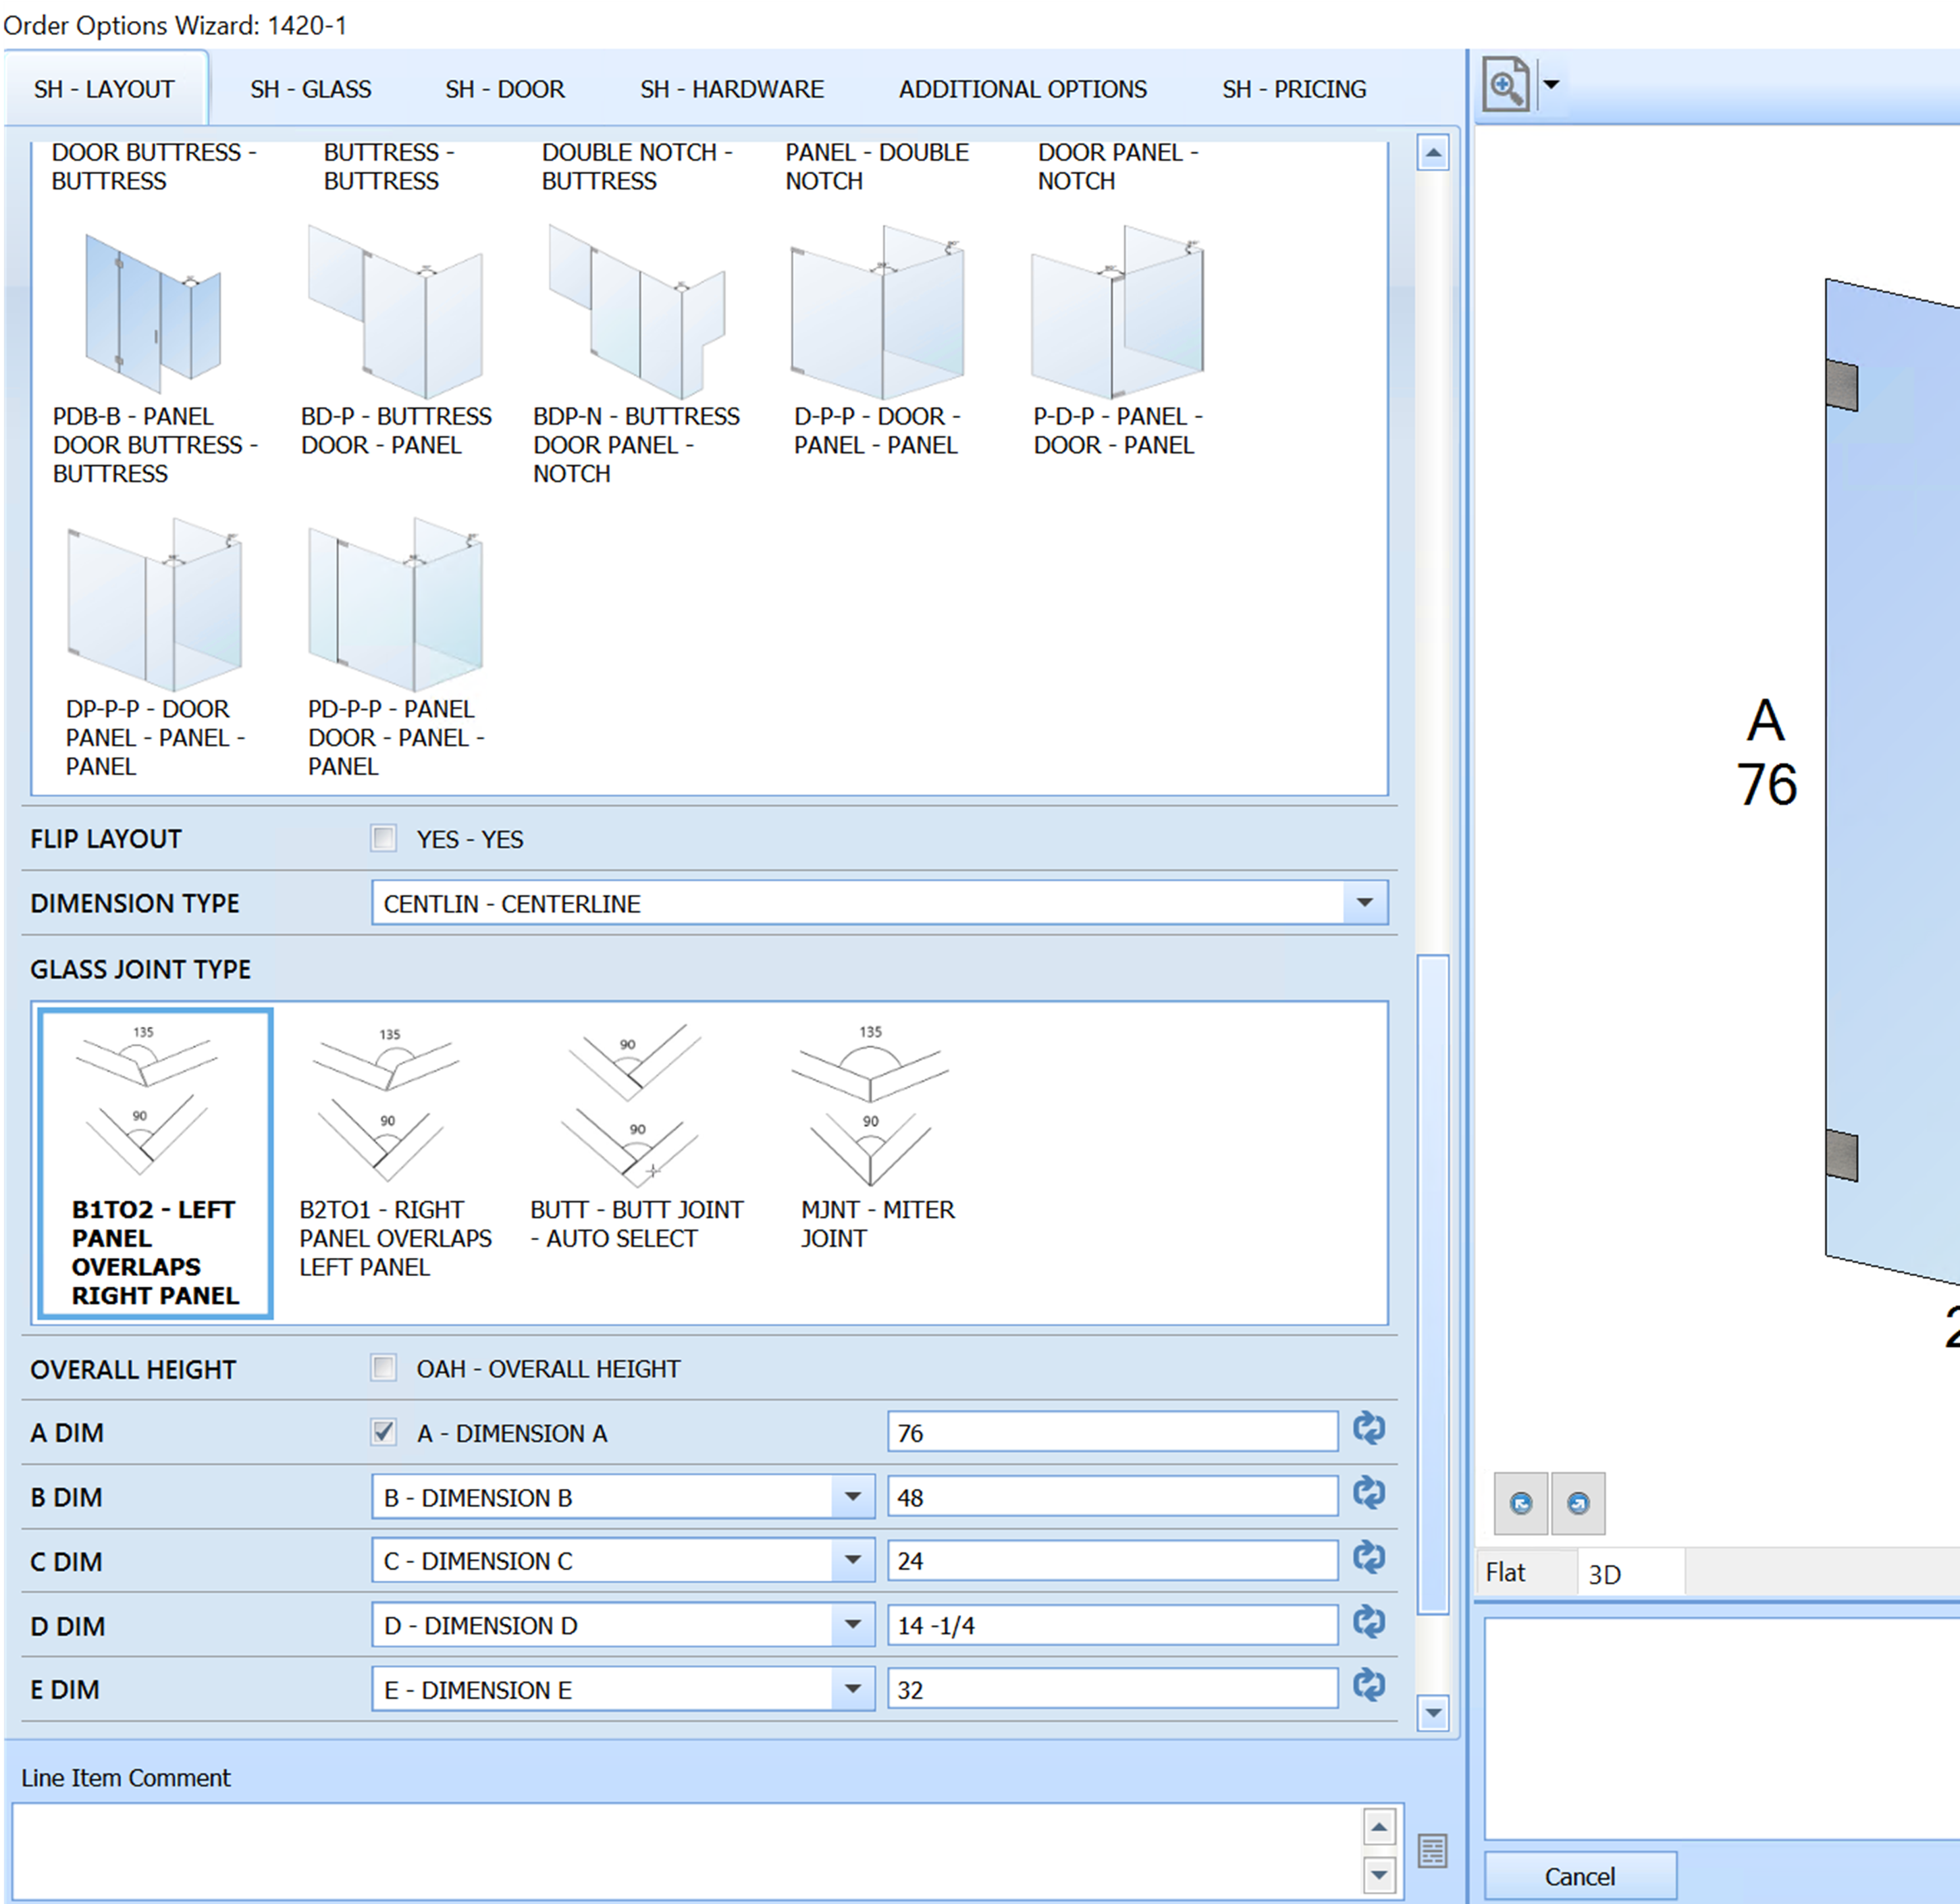
Task: Click the Cancel button
Action: (1580, 1874)
